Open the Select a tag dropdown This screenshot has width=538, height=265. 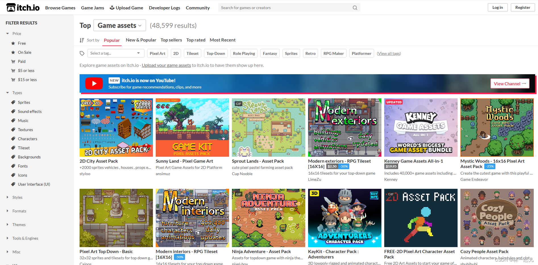[x=115, y=53]
